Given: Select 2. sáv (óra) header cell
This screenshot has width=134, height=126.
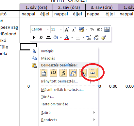Looking at the screenshot, I should pos(69,8).
